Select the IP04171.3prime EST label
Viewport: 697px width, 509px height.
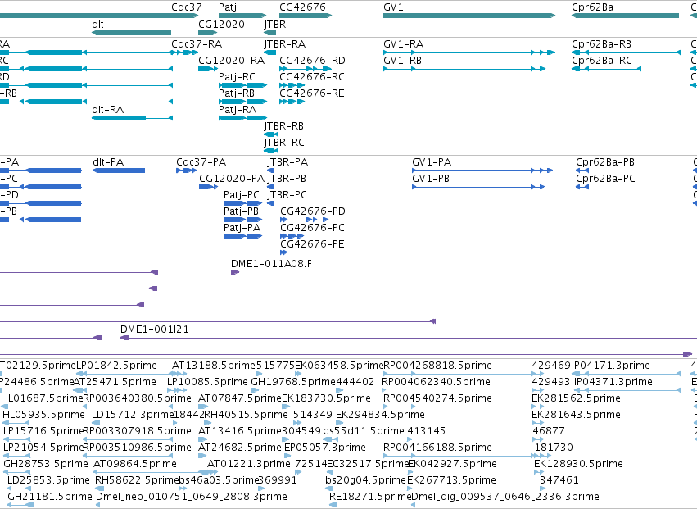point(611,366)
